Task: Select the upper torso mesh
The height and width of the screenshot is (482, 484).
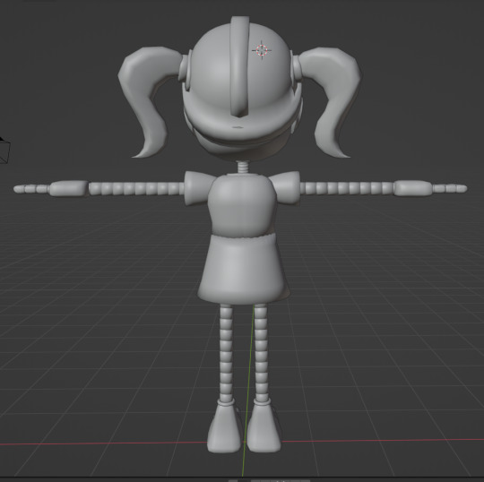Action: (242, 205)
